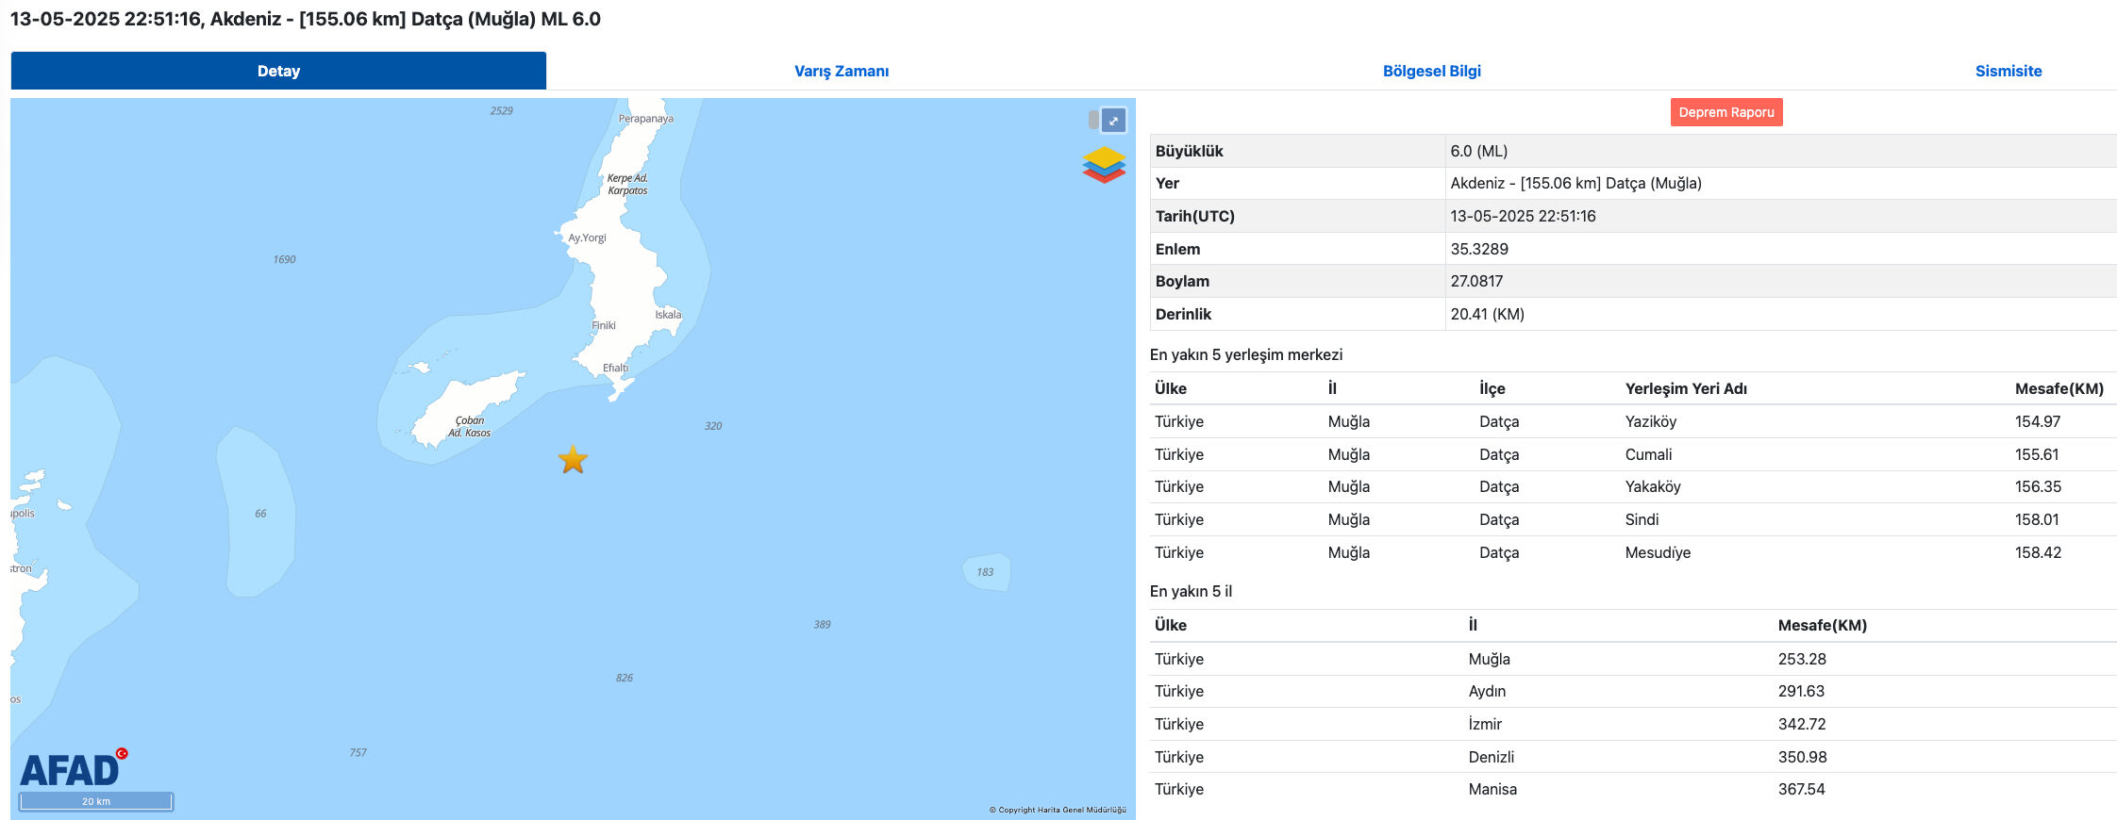2117x820 pixels.
Task: Click the Perapanaya label on the map
Action: pyautogui.click(x=645, y=119)
